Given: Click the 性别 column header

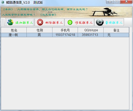Looking at the screenshot, I should 40,30.
